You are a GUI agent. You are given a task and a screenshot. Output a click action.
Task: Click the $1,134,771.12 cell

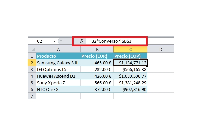[130, 63]
